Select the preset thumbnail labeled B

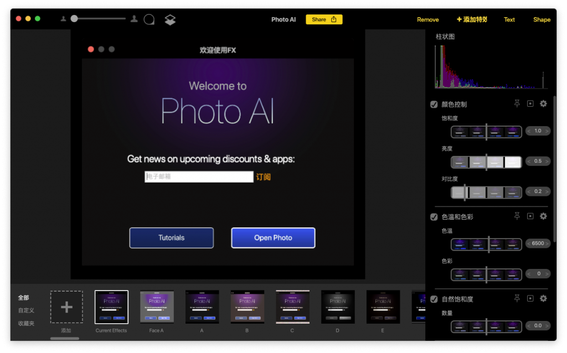point(248,307)
